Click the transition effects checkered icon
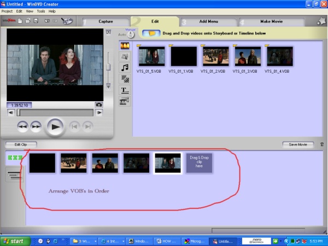328x246 pixels. [x=125, y=79]
